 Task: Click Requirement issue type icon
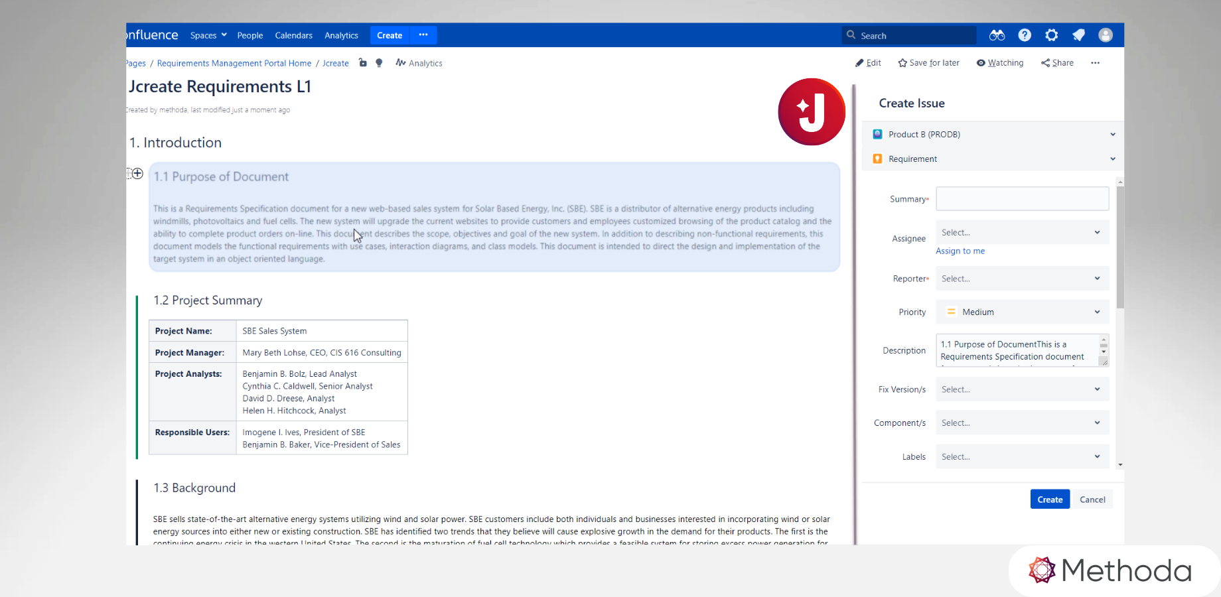(877, 159)
